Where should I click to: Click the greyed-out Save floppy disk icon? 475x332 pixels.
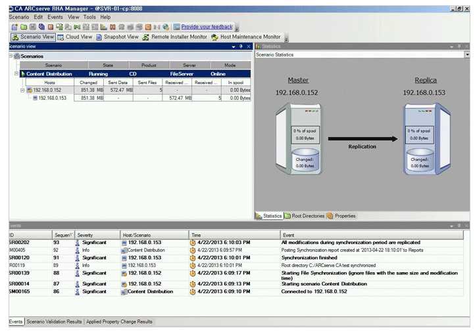[33, 27]
